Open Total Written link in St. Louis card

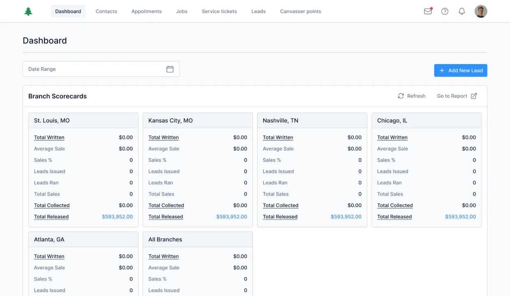tap(49, 137)
